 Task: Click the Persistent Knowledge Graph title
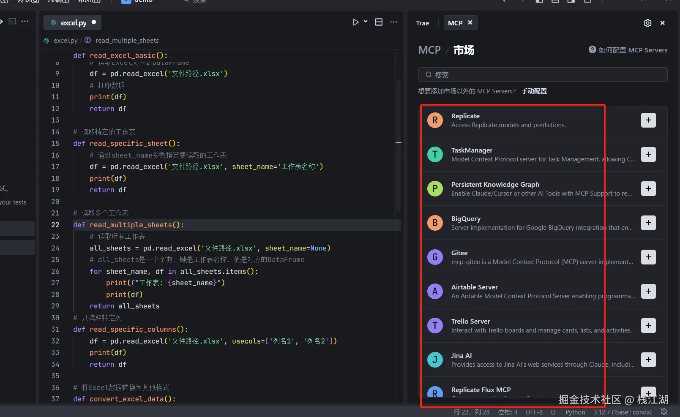[x=495, y=184]
